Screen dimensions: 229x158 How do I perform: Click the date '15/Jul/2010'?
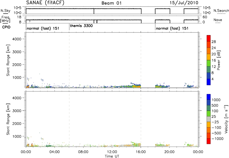184,3
